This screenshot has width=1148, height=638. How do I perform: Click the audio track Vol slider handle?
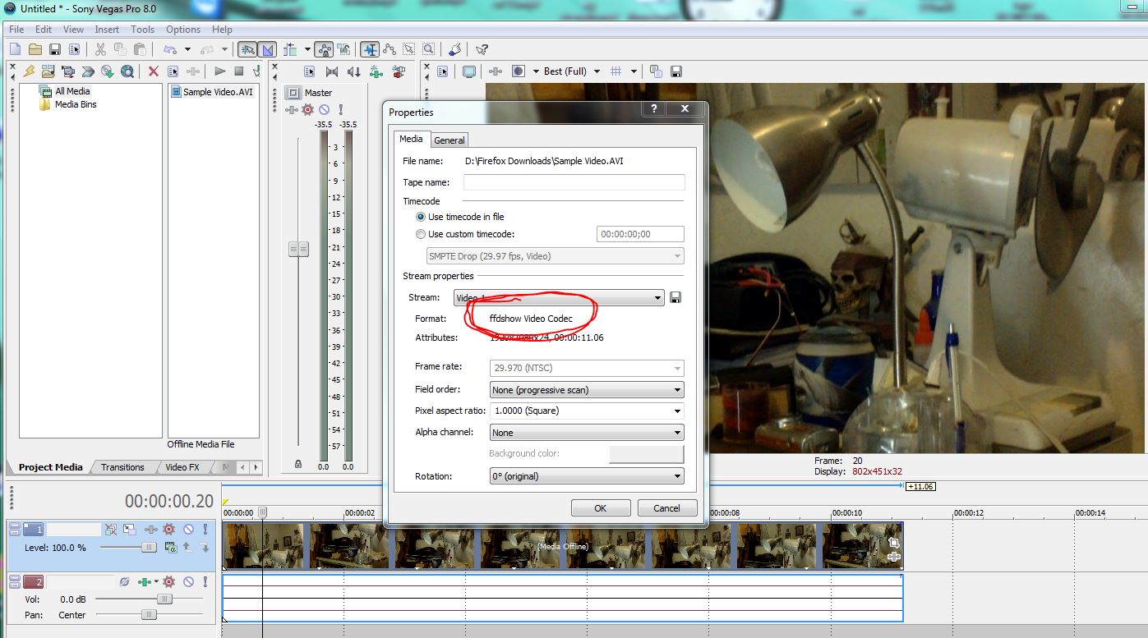pos(164,599)
